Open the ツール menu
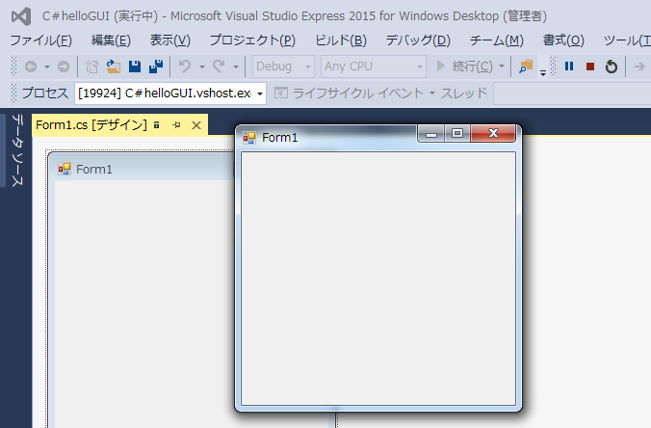 (627, 40)
